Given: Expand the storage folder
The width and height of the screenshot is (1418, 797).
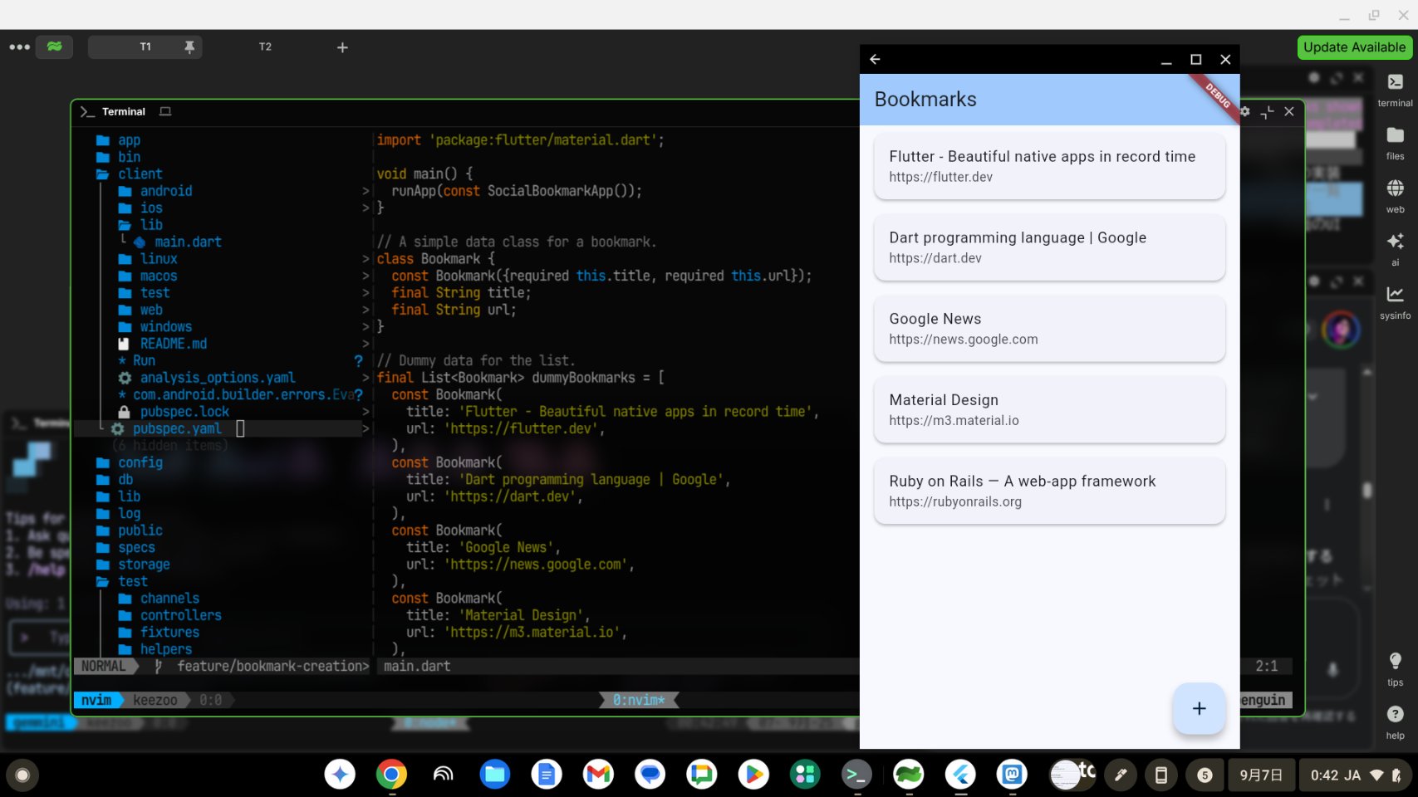Looking at the screenshot, I should [x=133, y=565].
